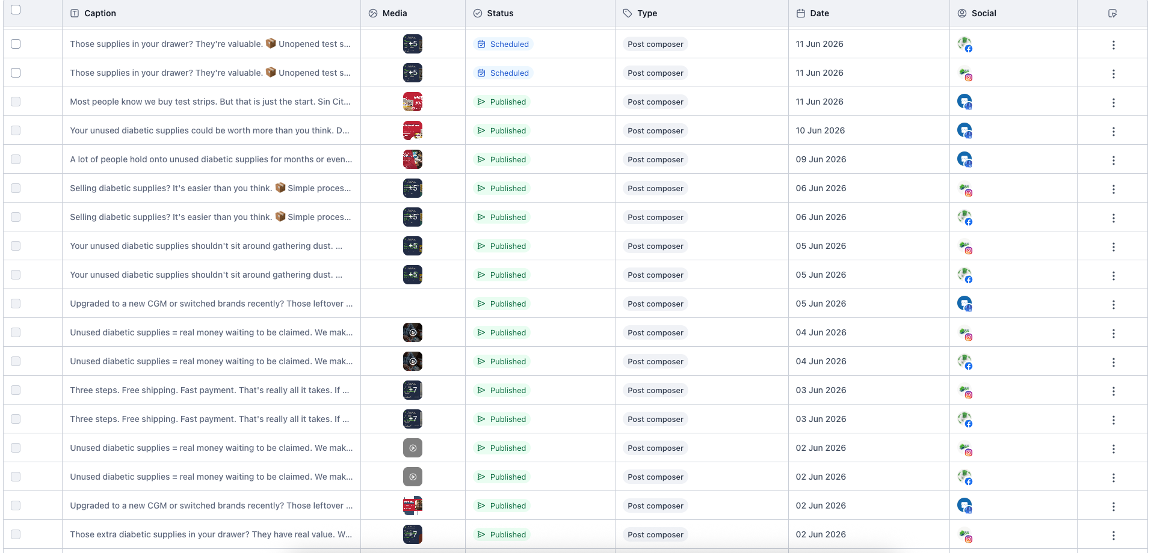Open caption 'Those extra diabetic supplies in your drawer'

click(211, 534)
